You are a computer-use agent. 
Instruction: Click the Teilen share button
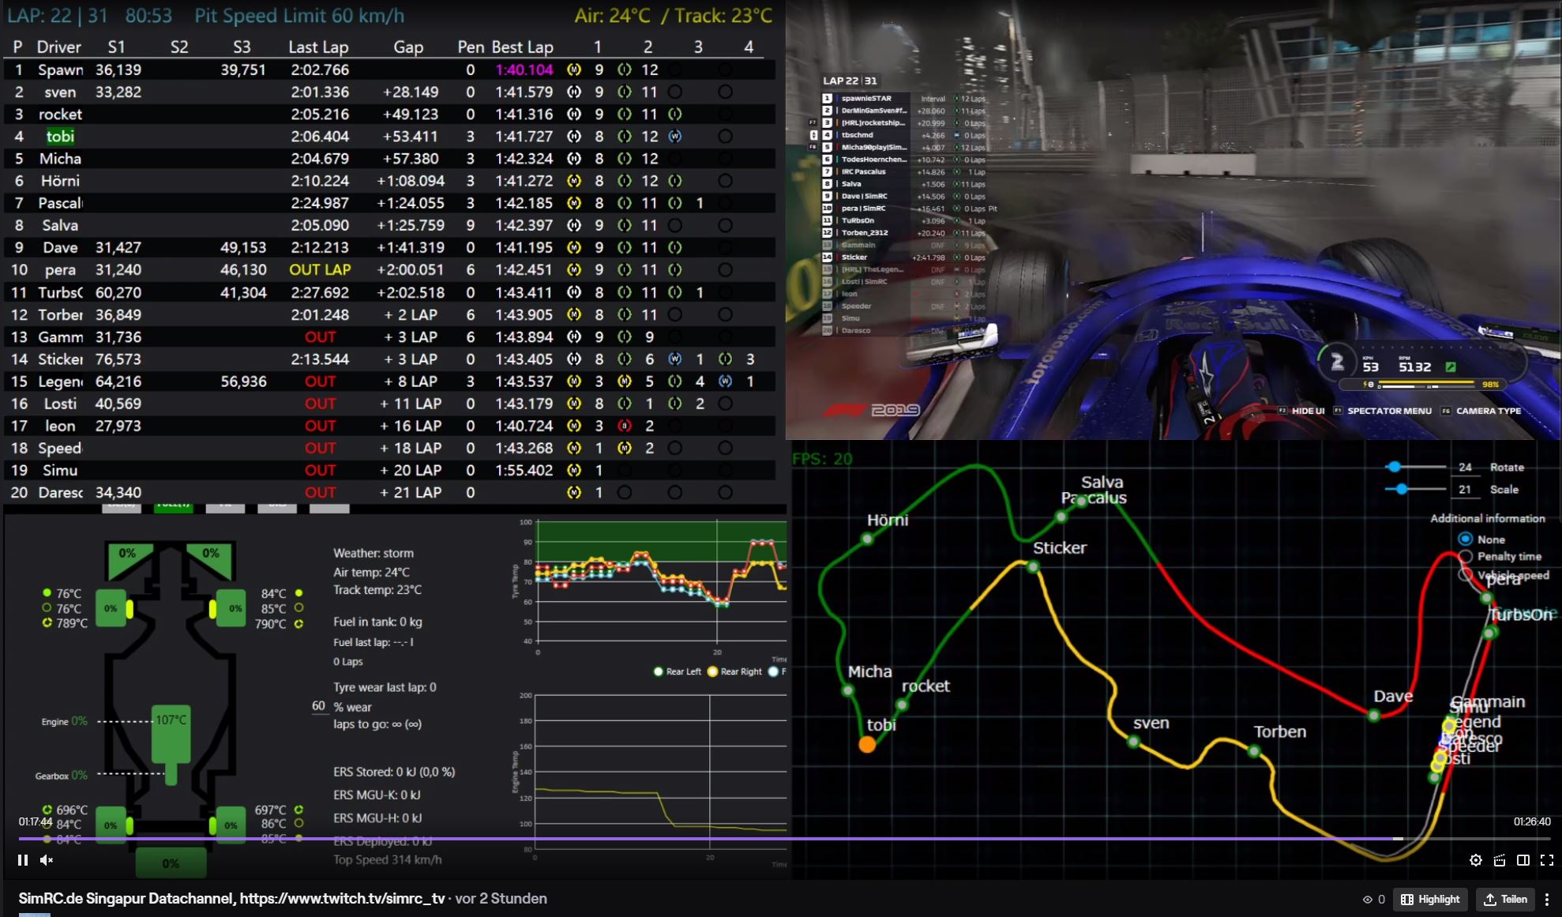[x=1505, y=899]
